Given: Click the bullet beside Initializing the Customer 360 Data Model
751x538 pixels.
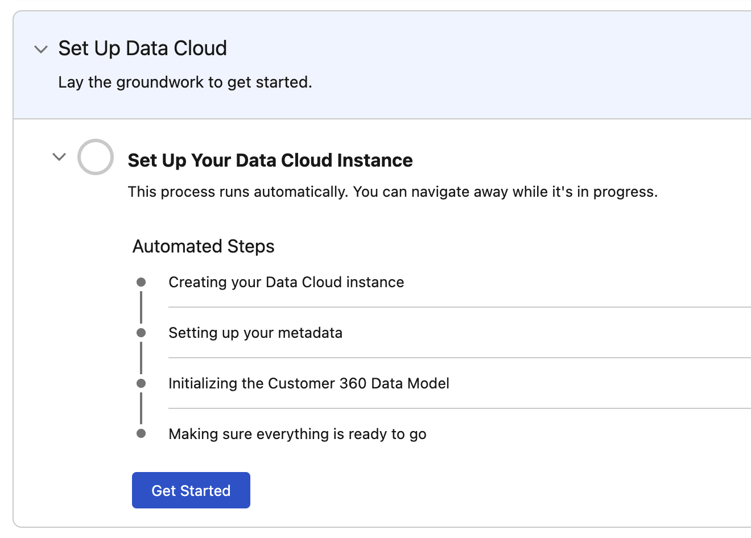Looking at the screenshot, I should (x=141, y=383).
